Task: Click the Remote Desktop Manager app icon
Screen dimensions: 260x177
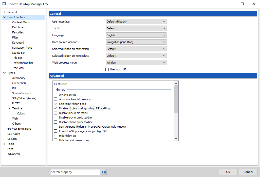Action: pos(4,4)
